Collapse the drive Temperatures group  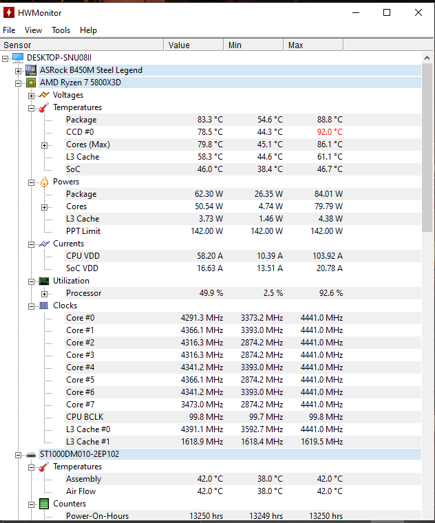(x=31, y=467)
